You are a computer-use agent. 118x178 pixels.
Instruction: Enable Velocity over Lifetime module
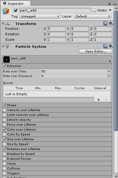pyautogui.click(x=5, y=110)
